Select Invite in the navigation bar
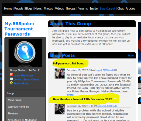 click(x=94, y=9)
